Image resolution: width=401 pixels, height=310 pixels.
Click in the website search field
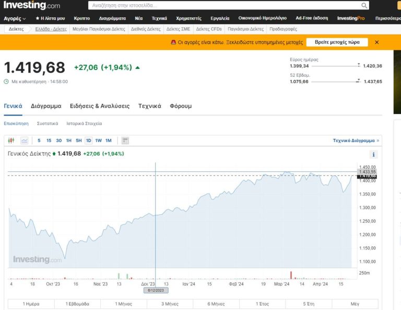click(225, 5)
